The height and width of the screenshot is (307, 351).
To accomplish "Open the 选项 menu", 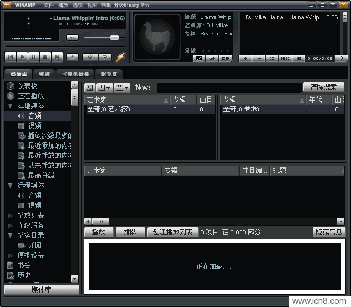I will pyautogui.click(x=78, y=5).
